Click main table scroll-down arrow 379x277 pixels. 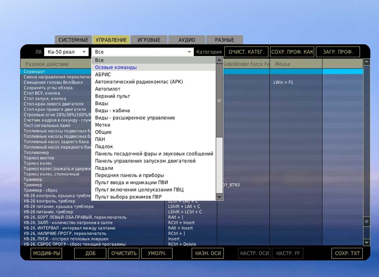366,242
